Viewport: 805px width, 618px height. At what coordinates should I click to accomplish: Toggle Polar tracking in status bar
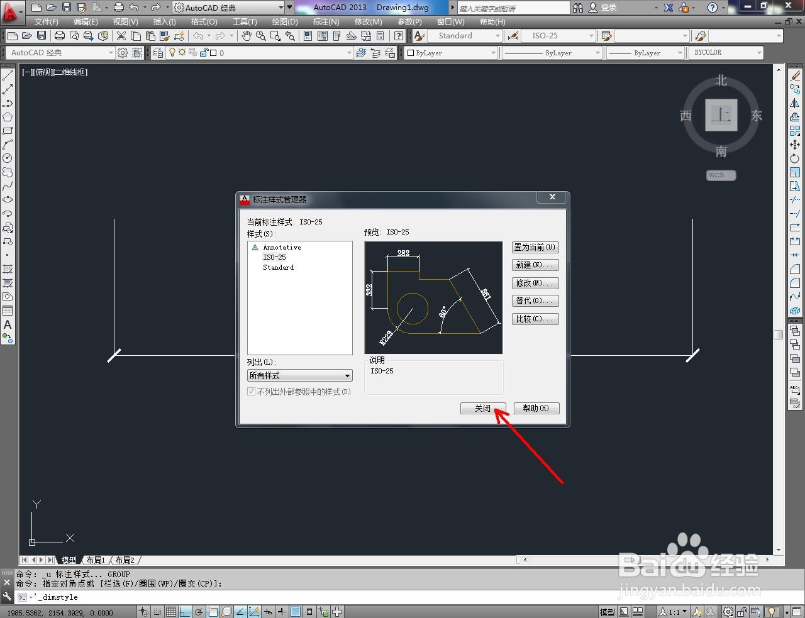click(199, 612)
